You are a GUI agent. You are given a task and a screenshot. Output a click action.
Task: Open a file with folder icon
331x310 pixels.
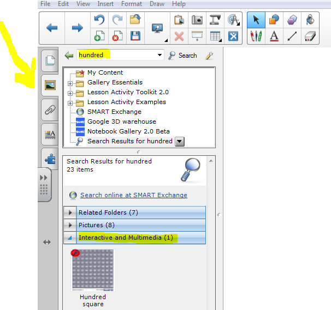135,20
